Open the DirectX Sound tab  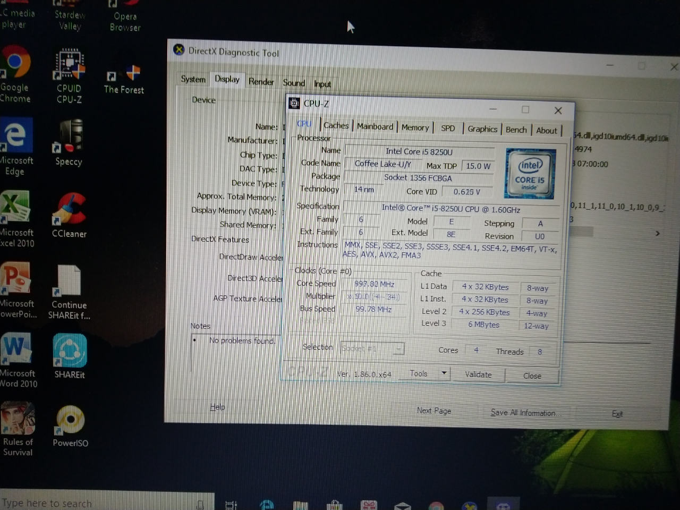coord(294,82)
